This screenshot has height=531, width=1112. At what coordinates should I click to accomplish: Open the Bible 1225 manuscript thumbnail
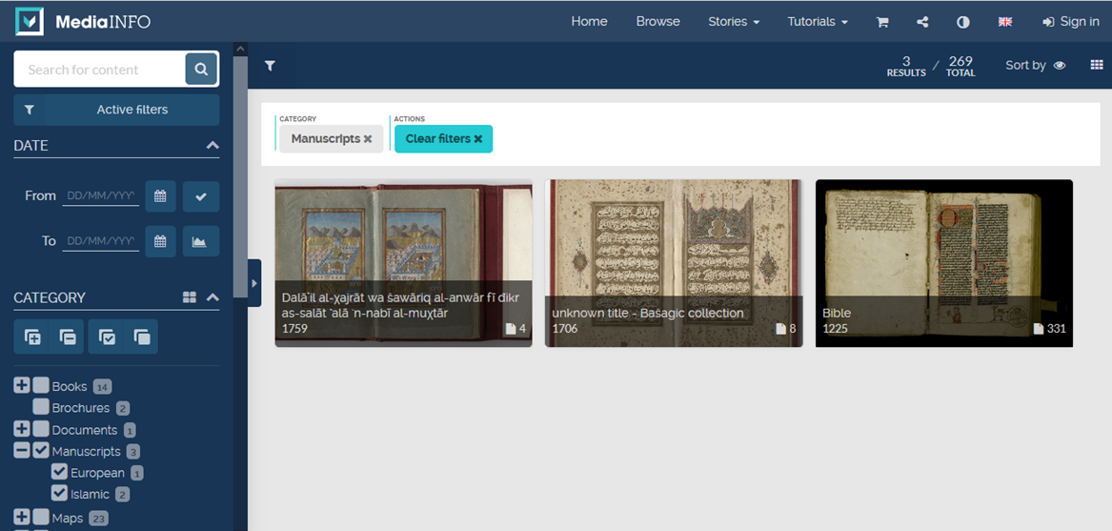(x=944, y=263)
